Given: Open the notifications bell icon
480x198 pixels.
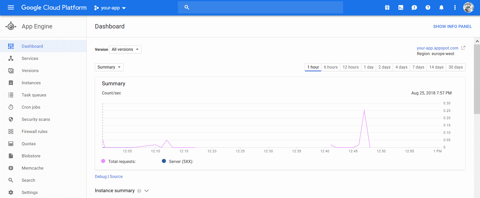Looking at the screenshot, I should pos(441,8).
